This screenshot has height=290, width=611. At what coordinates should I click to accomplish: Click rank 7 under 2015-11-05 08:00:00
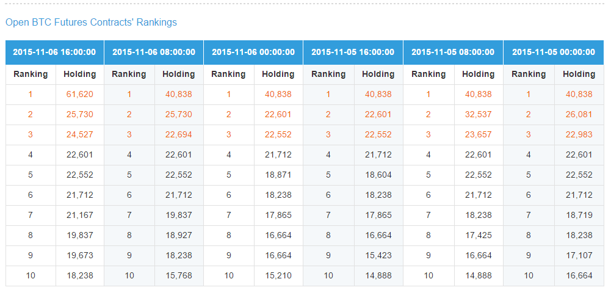[428, 215]
